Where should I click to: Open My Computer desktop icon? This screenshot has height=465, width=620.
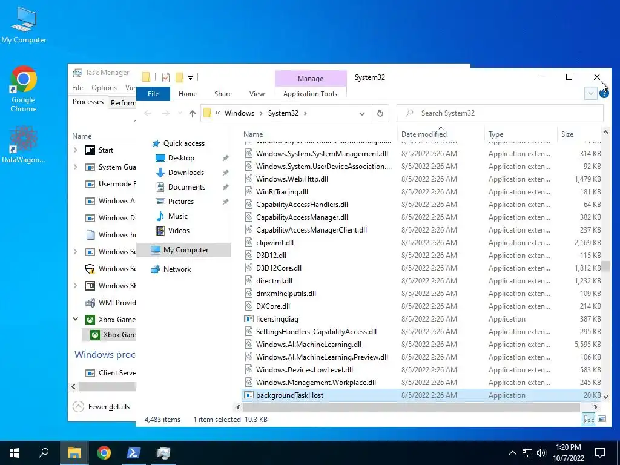tap(24, 25)
